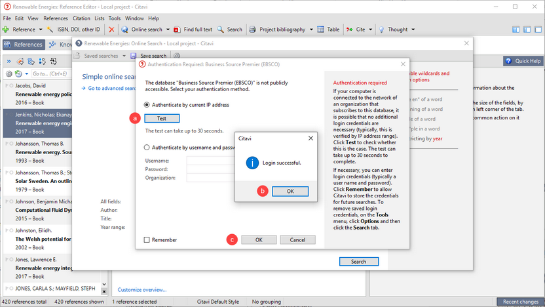Click the history clock icon beside Go to
This screenshot has height=307, width=545.
(x=18, y=73)
